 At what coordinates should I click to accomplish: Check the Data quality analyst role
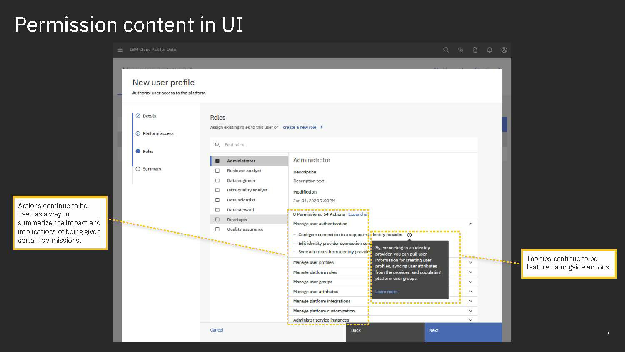pyautogui.click(x=217, y=190)
